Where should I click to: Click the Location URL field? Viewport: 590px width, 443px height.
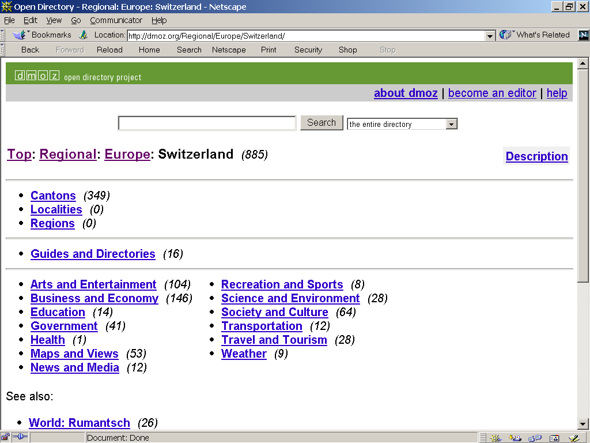307,36
